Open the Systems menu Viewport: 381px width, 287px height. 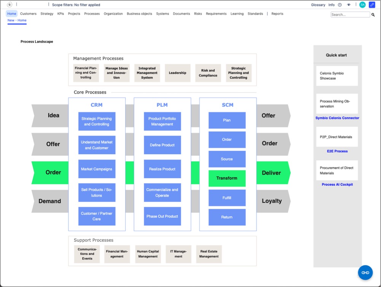162,14
